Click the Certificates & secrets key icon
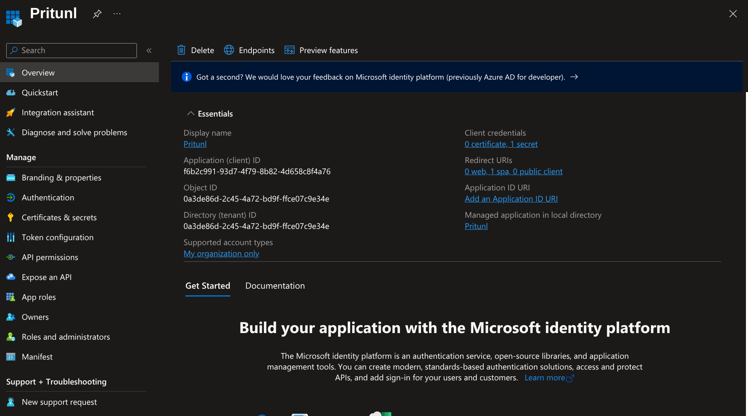 11,217
